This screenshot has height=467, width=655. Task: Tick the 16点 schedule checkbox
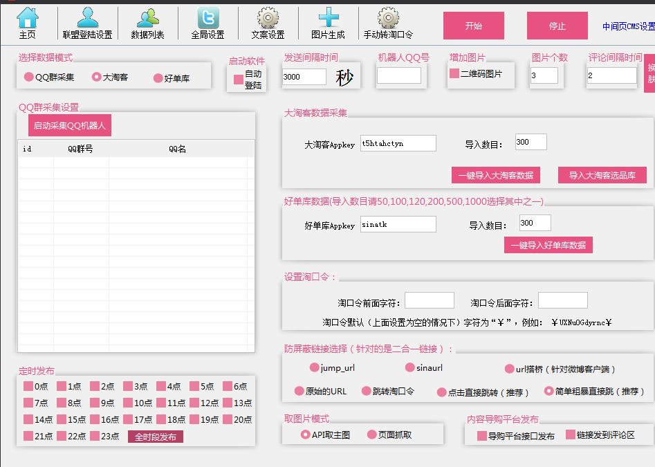tap(95, 419)
